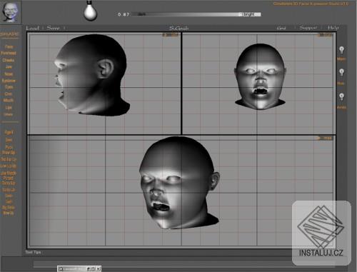Click the S.Grab menu item
This screenshot has width=357, height=272.
point(178,29)
